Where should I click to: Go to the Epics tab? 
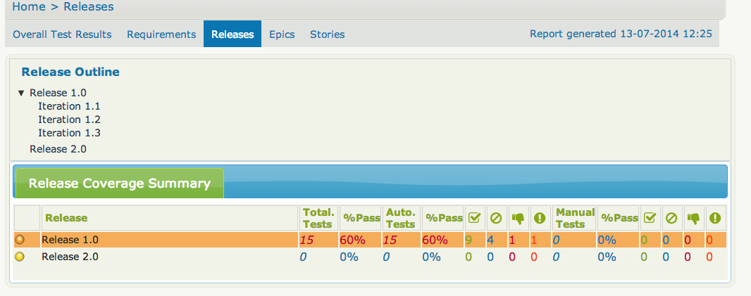[282, 34]
